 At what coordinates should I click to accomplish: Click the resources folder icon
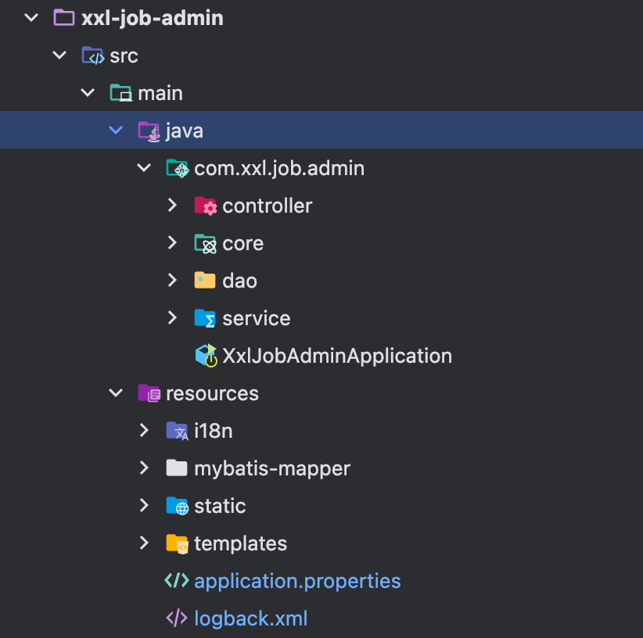point(149,393)
